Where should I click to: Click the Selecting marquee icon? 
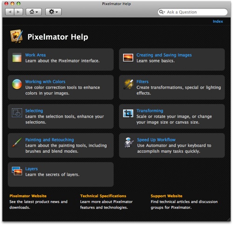[x=17, y=113]
